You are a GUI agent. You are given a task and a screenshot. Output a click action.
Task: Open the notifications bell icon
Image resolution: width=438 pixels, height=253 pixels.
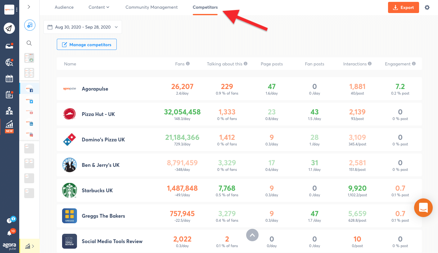[9, 233]
